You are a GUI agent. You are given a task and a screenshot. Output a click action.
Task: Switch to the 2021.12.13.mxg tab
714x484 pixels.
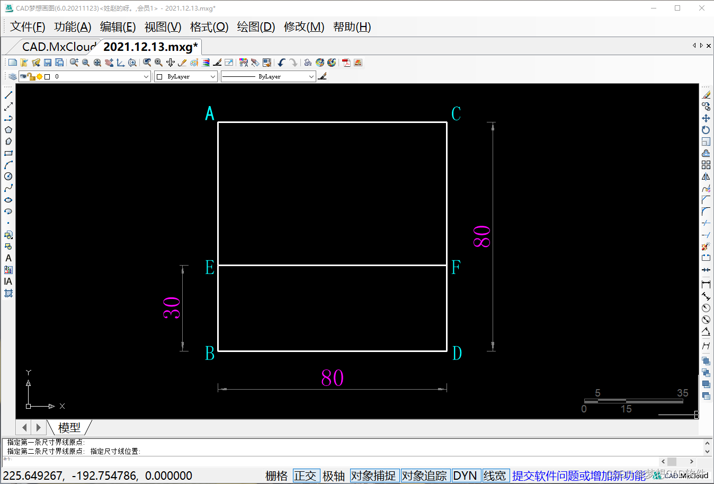tap(150, 47)
